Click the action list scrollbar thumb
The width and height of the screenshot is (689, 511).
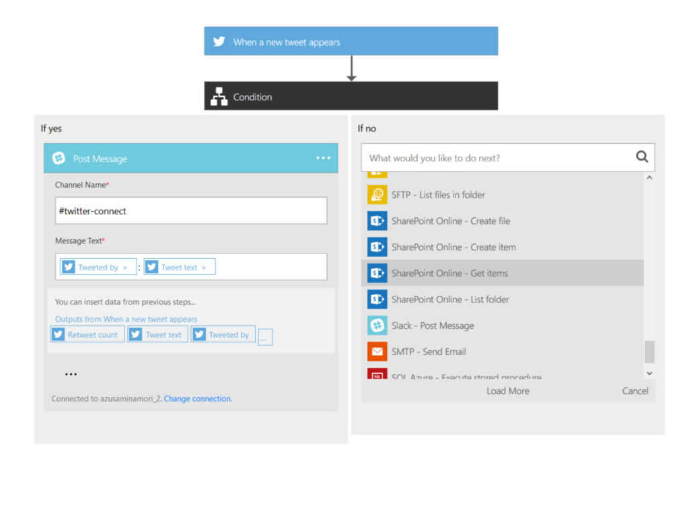[x=649, y=352]
